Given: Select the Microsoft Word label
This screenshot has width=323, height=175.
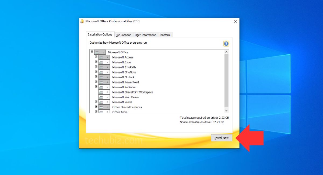Looking at the screenshot, I should coord(122,102).
